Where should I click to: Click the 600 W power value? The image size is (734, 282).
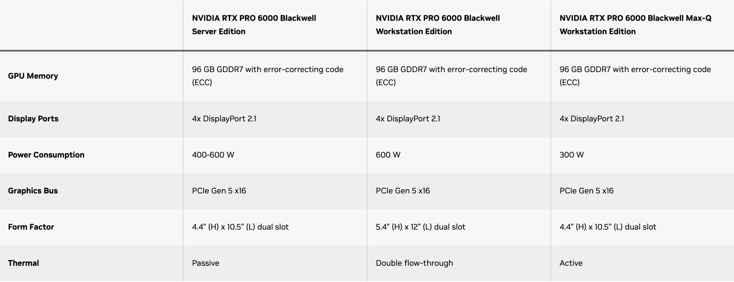388,155
